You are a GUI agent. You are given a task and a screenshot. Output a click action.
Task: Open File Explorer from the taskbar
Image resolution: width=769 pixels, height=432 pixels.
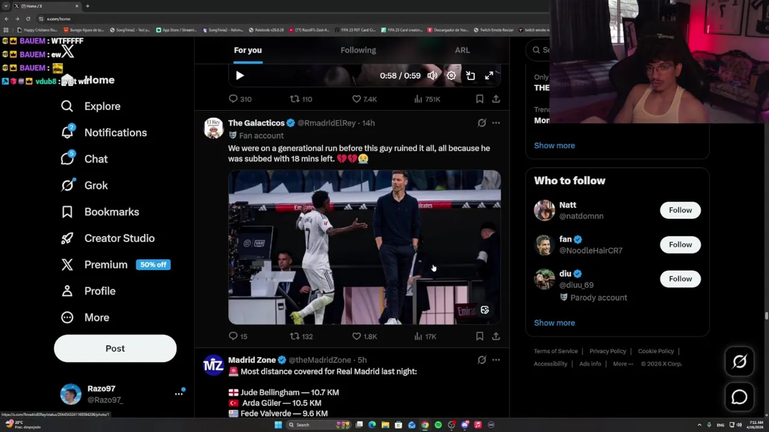pos(385,425)
